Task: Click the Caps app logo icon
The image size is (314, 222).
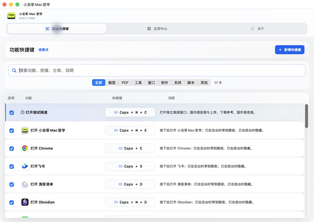Action: (11, 16)
